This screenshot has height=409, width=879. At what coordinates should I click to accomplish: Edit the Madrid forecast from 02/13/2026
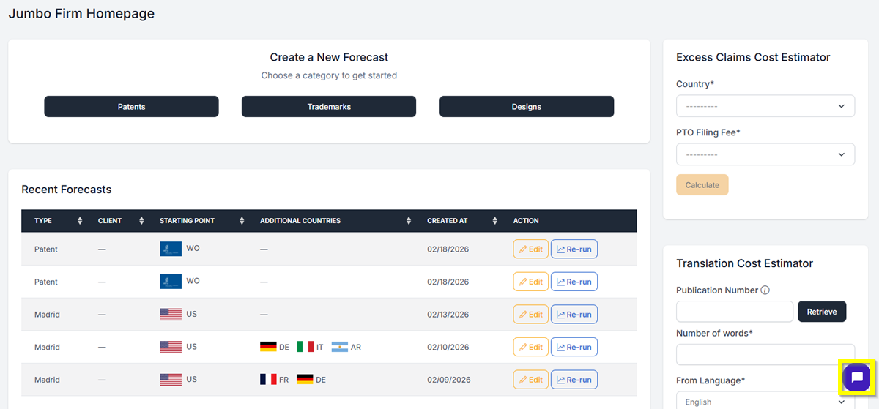530,315
